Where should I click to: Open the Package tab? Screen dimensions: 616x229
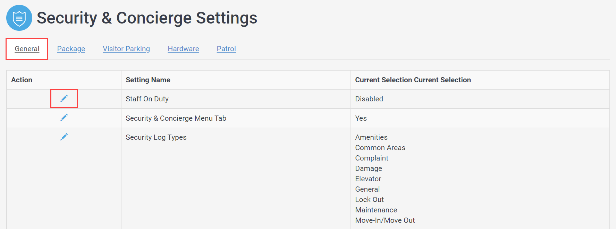click(71, 49)
